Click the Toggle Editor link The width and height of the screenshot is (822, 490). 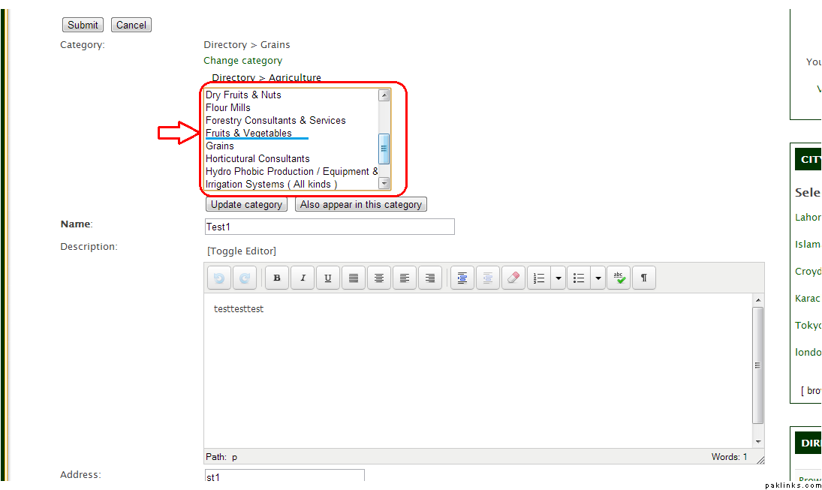point(242,251)
